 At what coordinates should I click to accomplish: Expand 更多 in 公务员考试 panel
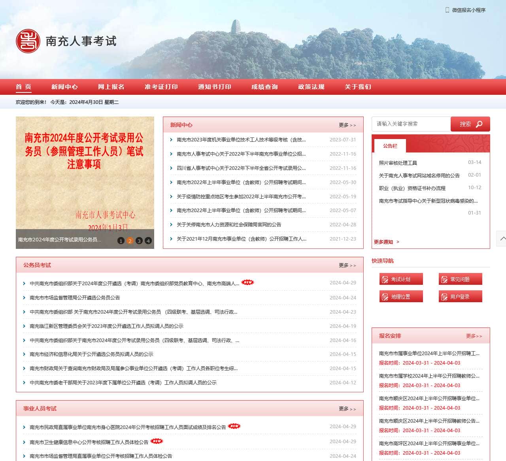[x=347, y=265]
